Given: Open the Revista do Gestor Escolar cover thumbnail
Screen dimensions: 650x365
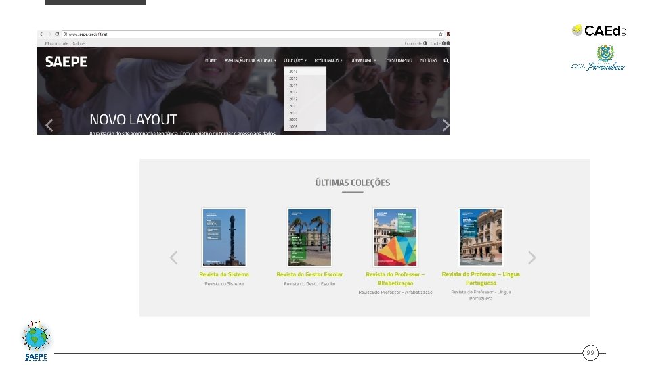Looking at the screenshot, I should point(309,237).
